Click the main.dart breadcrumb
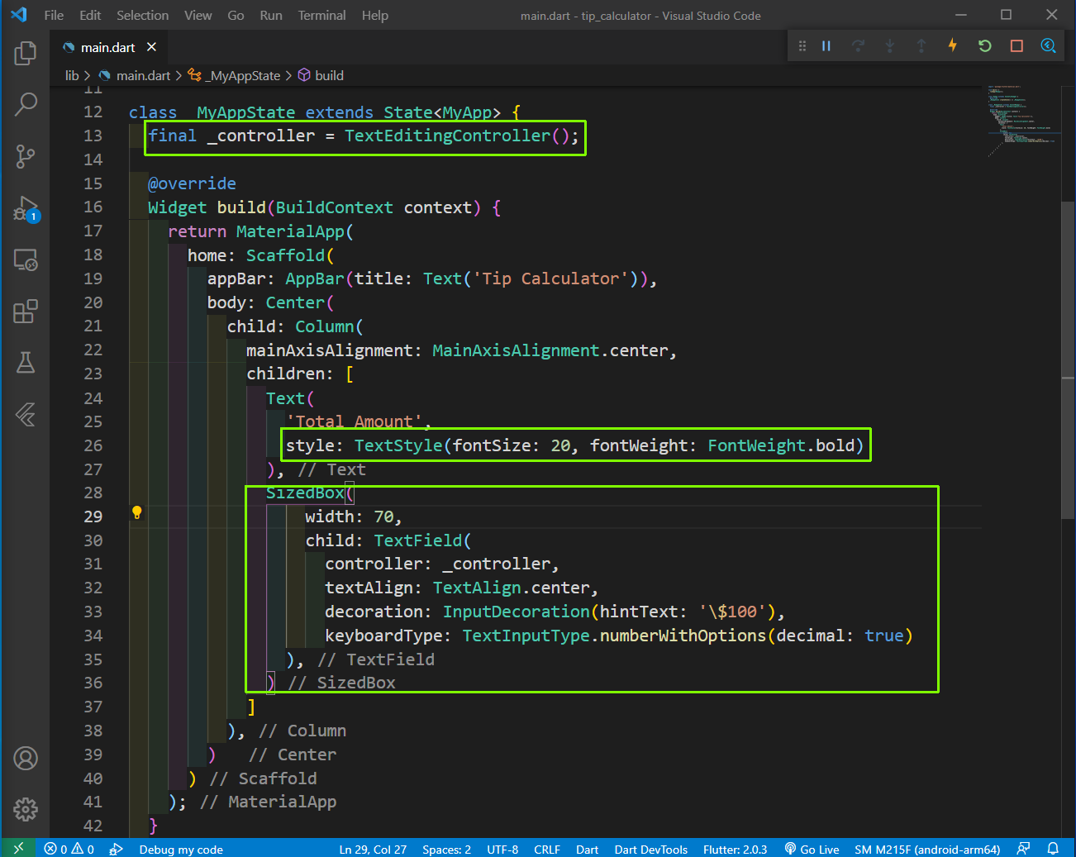This screenshot has height=857, width=1076. pyautogui.click(x=142, y=75)
